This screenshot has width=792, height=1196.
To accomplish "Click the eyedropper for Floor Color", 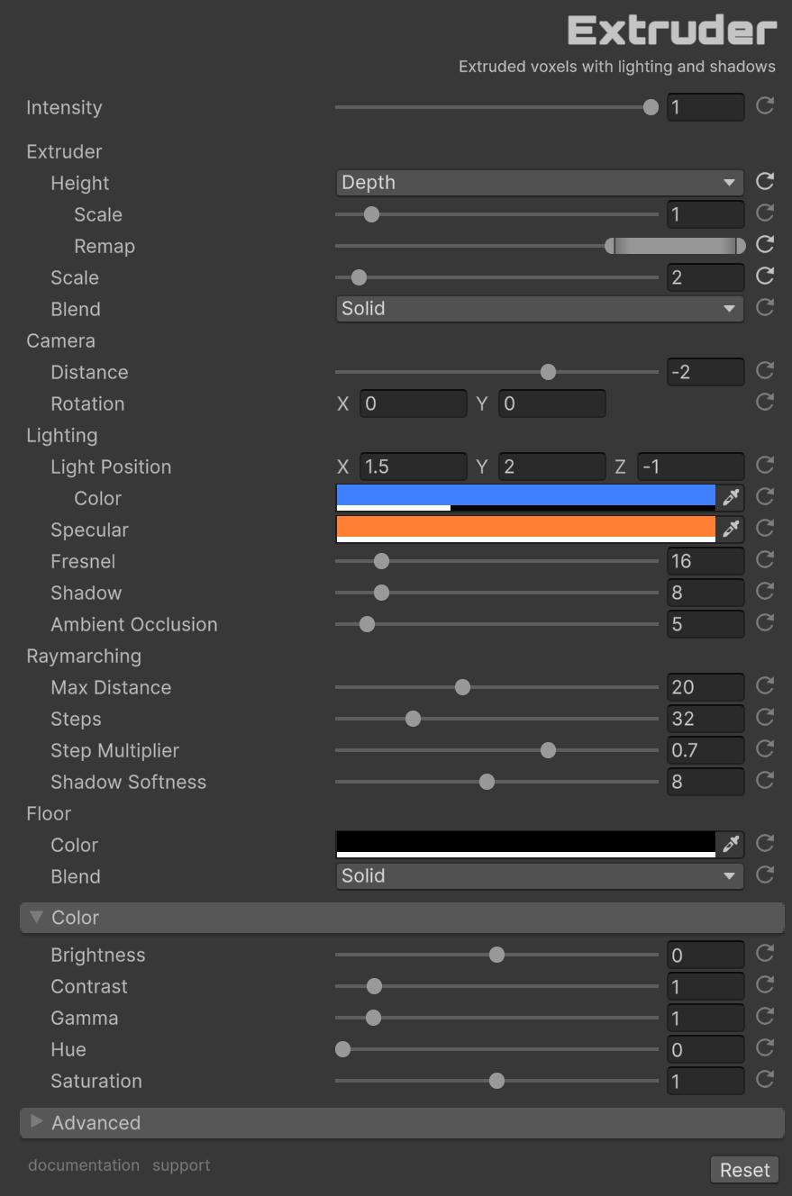I will click(731, 844).
